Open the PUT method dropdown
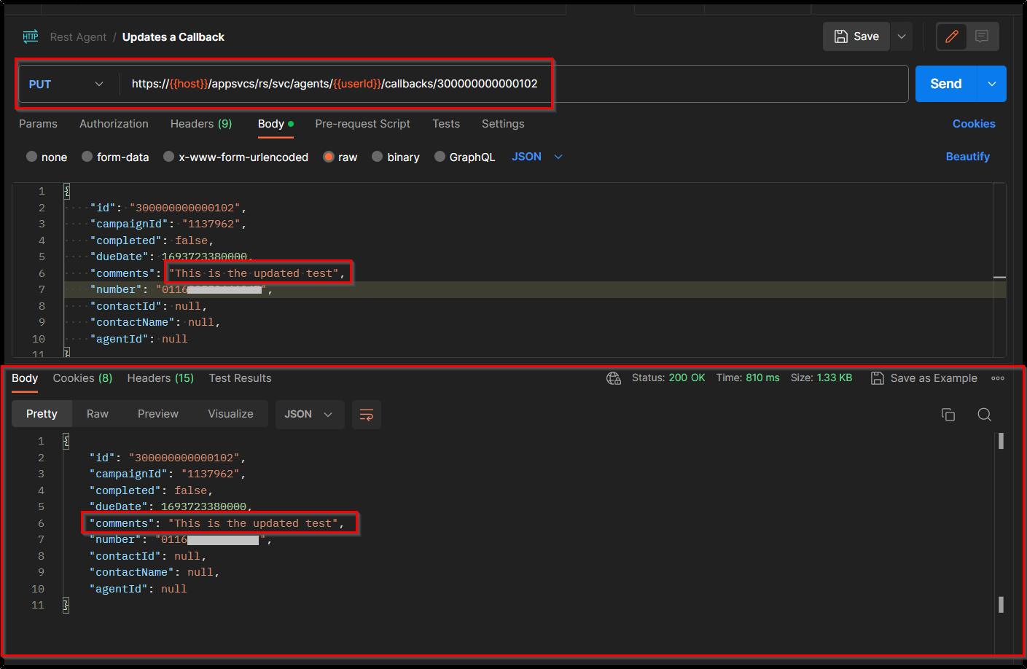 (x=66, y=85)
